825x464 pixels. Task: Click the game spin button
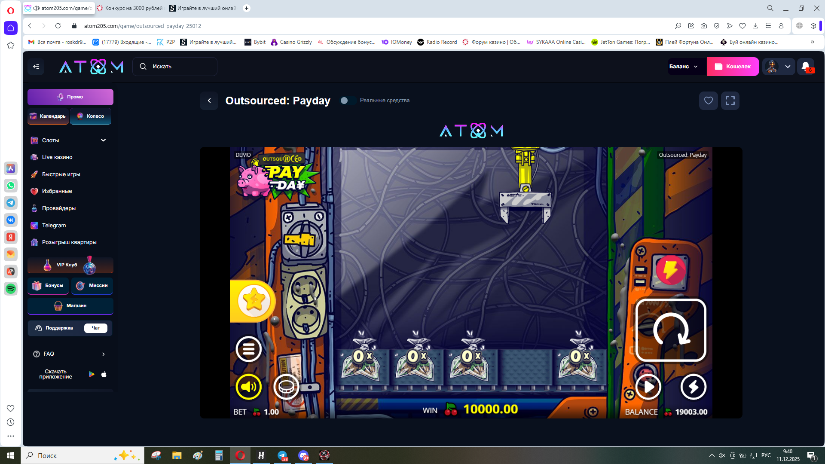coord(670,330)
